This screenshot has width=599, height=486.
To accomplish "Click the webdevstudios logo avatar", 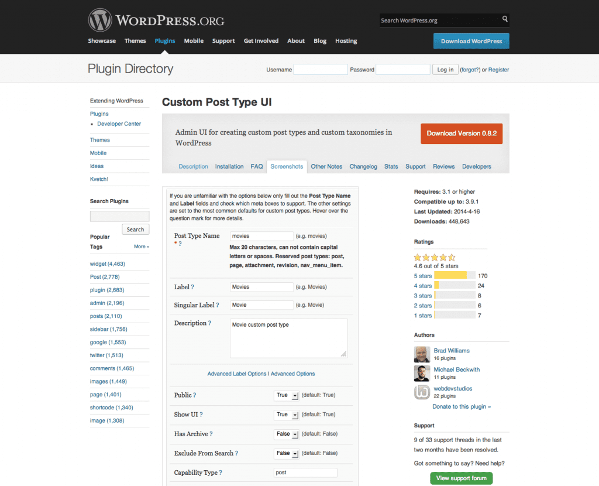I will coord(422,392).
